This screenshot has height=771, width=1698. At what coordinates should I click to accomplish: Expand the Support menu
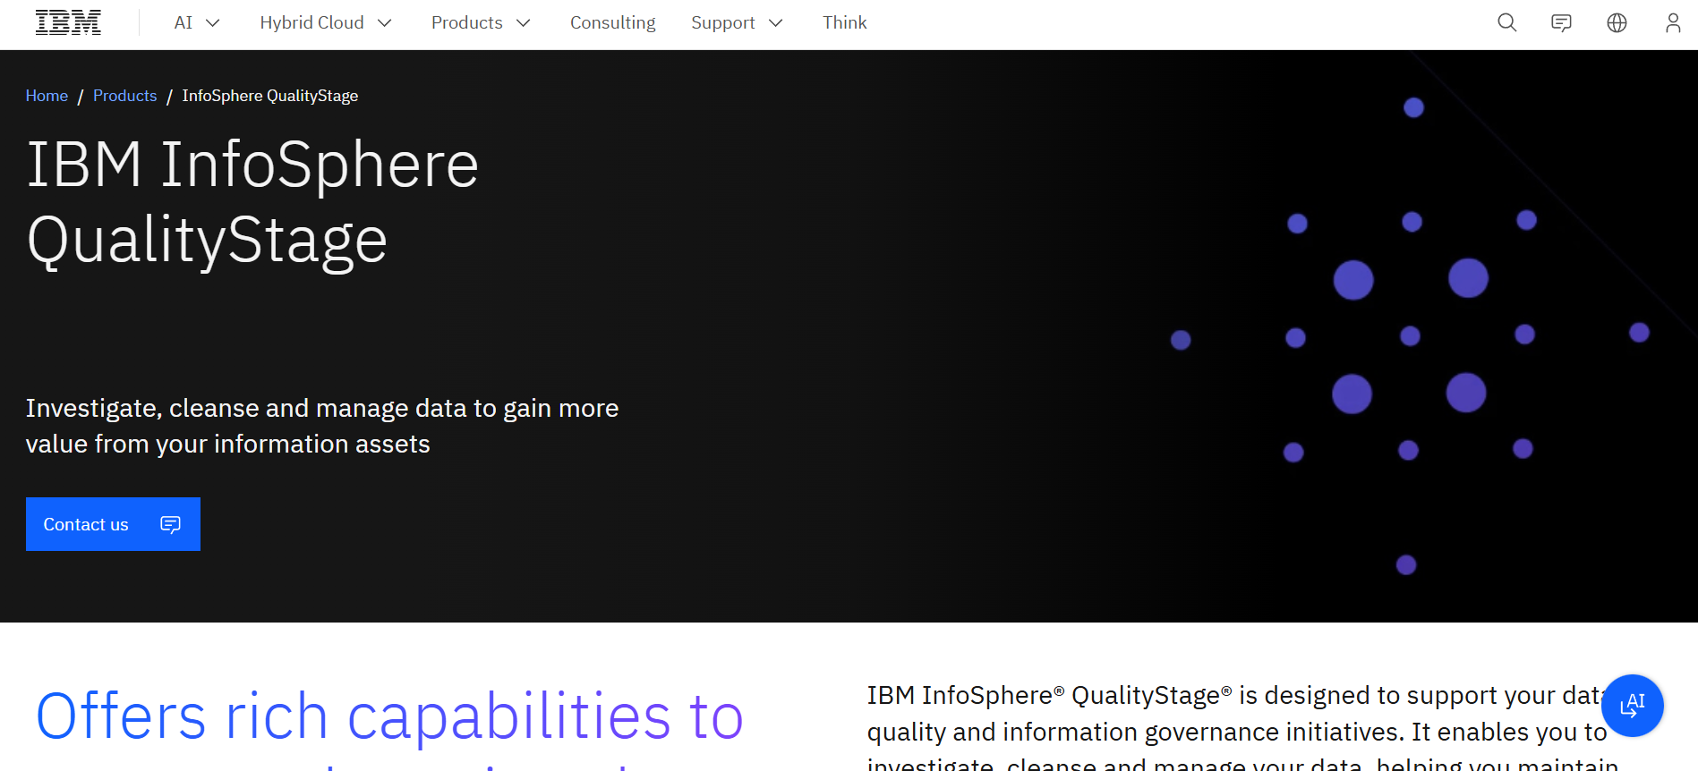tap(737, 22)
